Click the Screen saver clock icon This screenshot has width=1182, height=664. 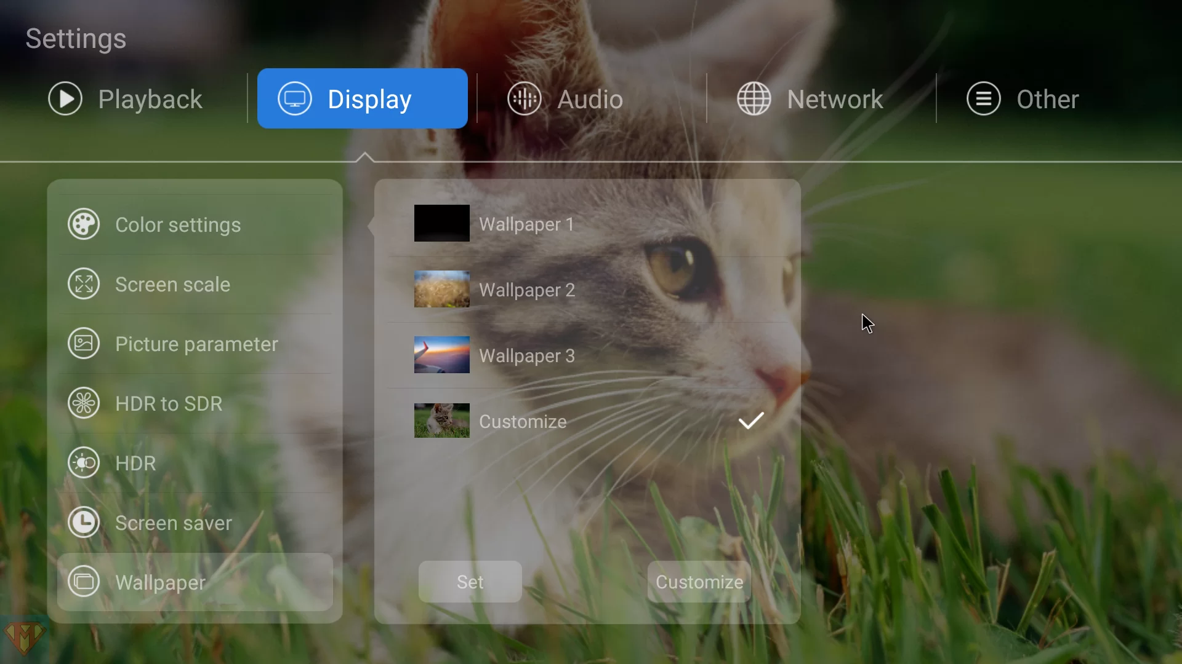tap(84, 523)
